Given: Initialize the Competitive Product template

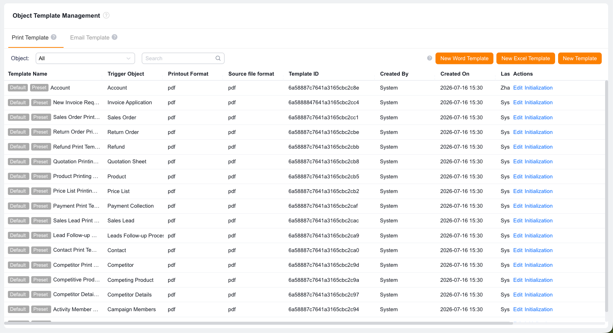Looking at the screenshot, I should point(539,280).
